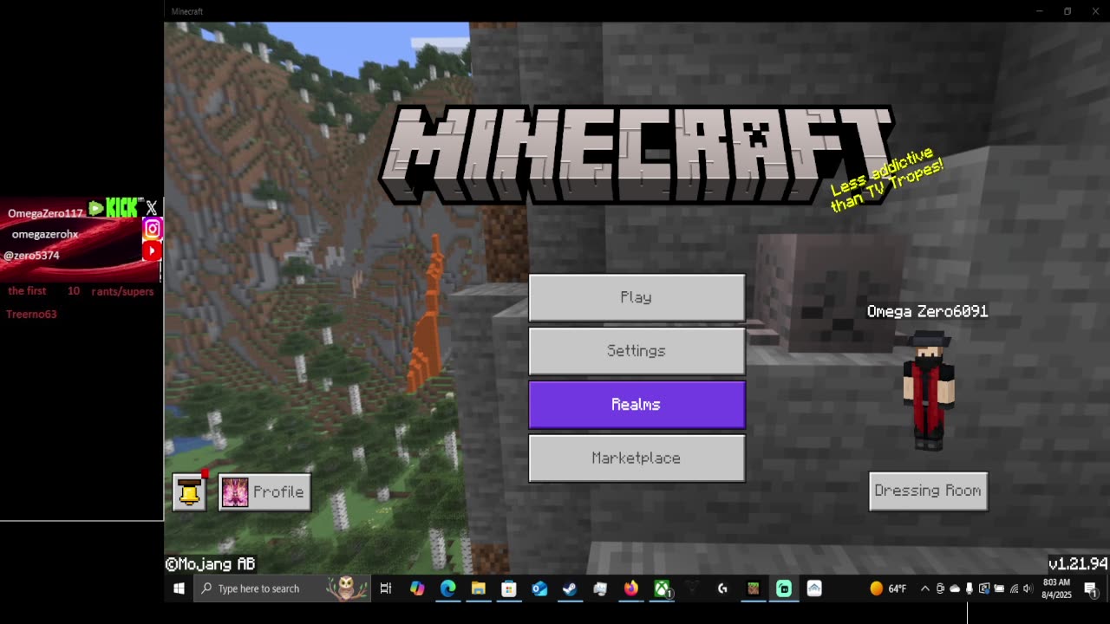Viewport: 1110px width, 624px height.
Task: Click the Instagram icon in overlay
Action: [x=152, y=229]
